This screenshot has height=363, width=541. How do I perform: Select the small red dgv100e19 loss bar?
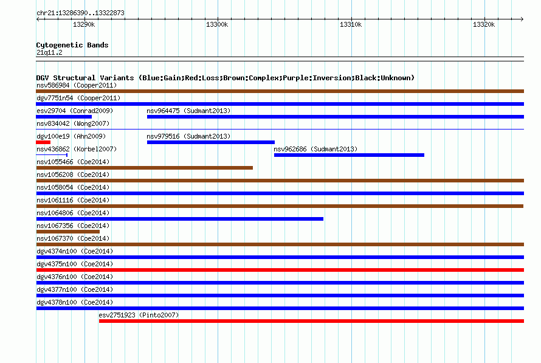(x=43, y=142)
